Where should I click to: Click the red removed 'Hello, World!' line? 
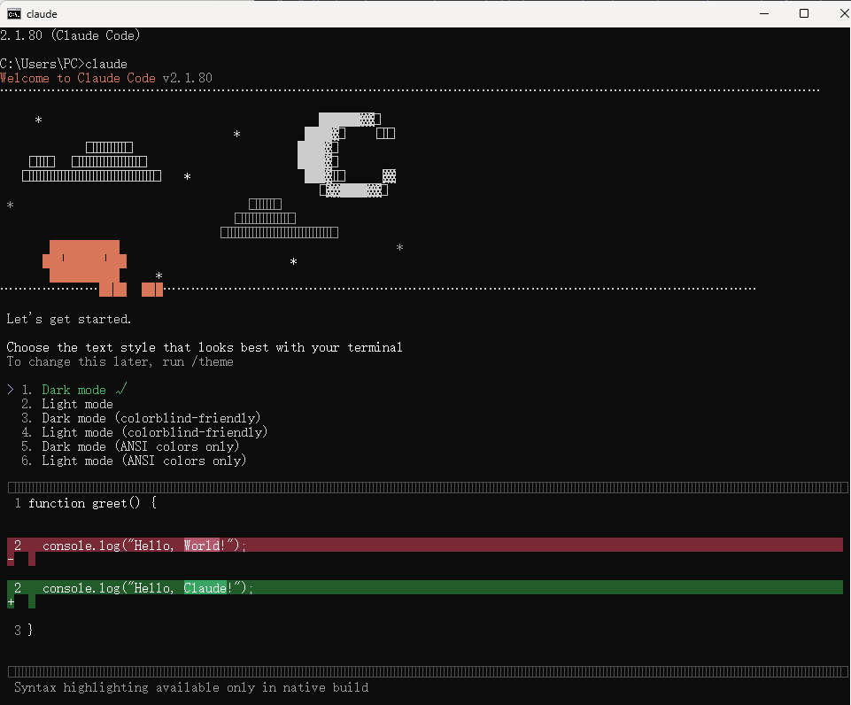click(425, 546)
